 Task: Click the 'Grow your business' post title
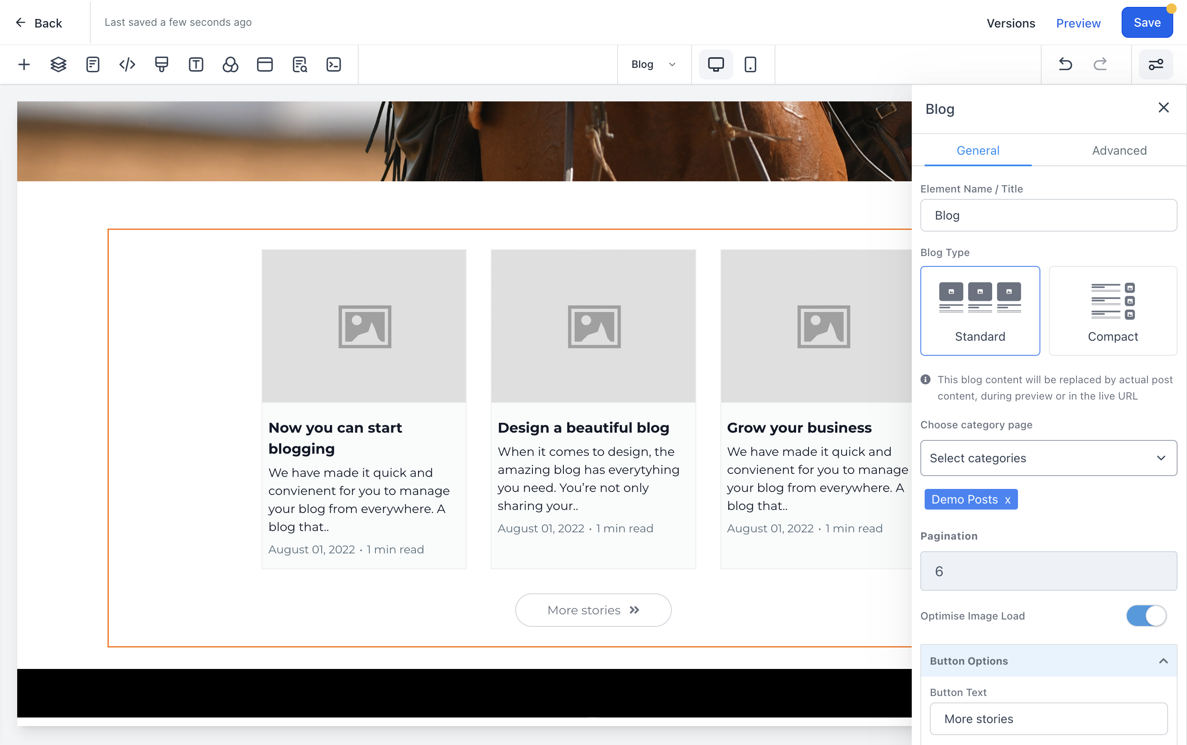tap(799, 428)
